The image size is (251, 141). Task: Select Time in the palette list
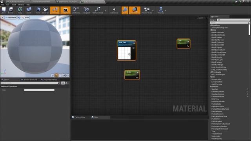click(x=213, y=131)
